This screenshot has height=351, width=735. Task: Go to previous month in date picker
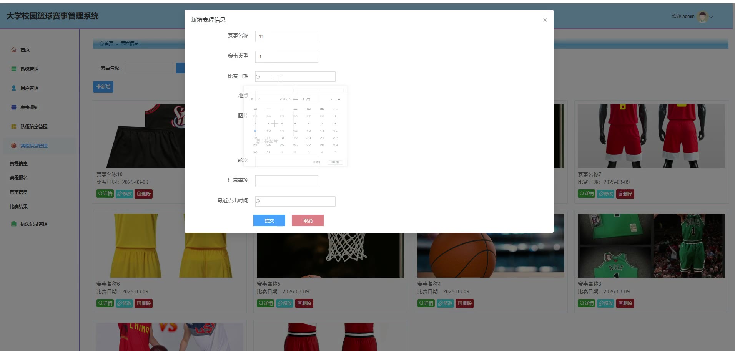[x=259, y=99]
